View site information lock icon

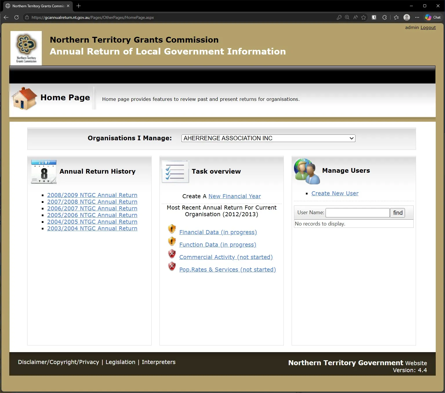coord(27,17)
